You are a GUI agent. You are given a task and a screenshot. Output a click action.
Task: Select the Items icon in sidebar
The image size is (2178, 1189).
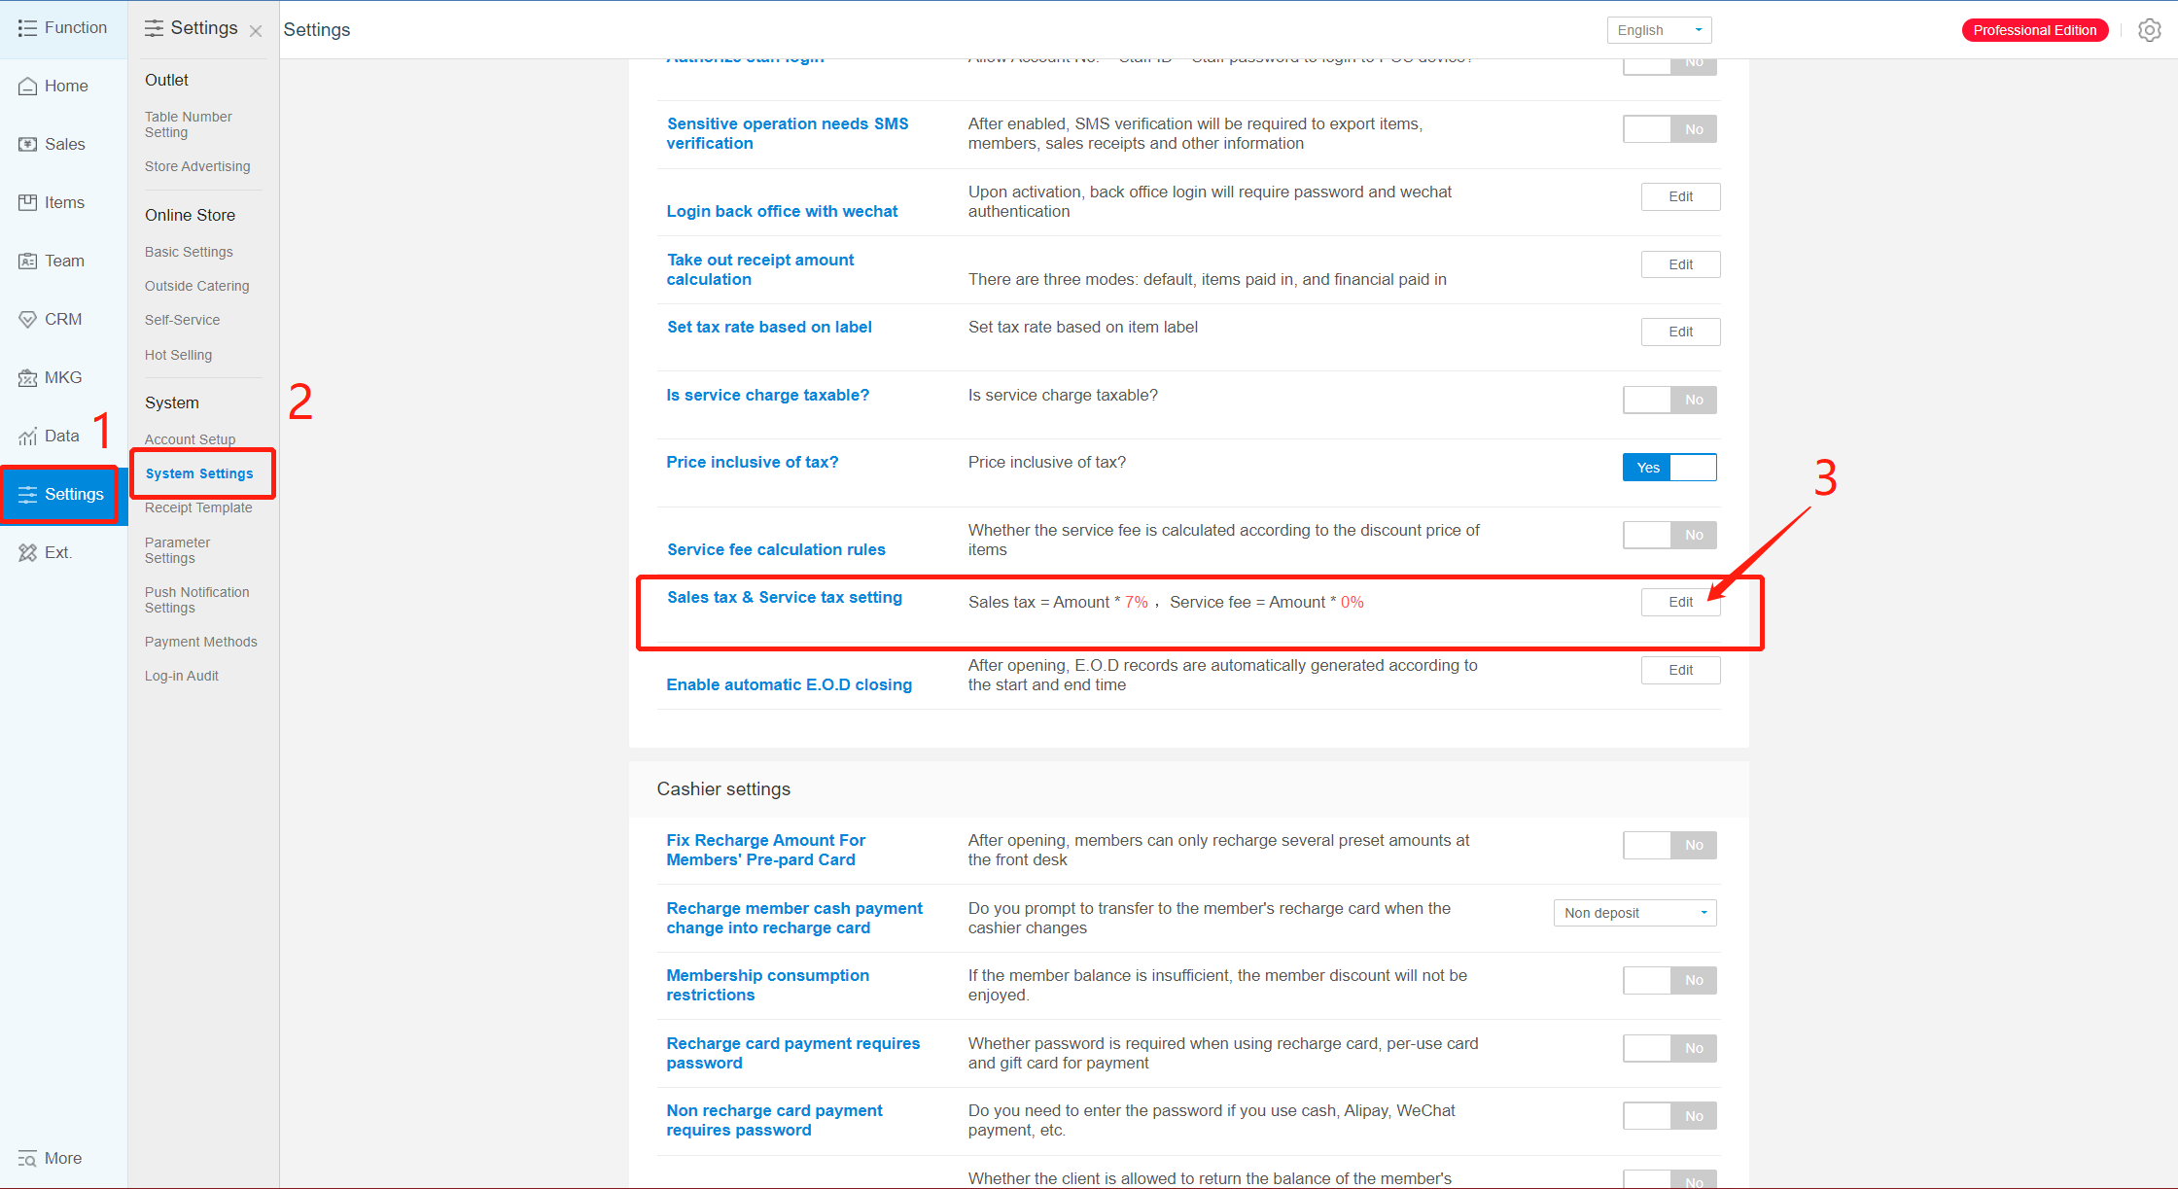[28, 202]
